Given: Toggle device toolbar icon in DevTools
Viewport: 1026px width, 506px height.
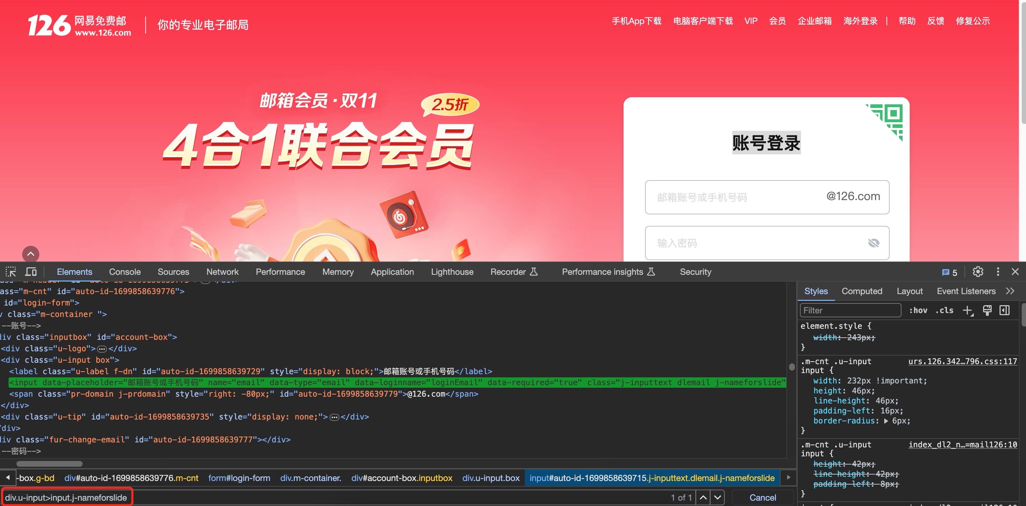Looking at the screenshot, I should coord(31,272).
